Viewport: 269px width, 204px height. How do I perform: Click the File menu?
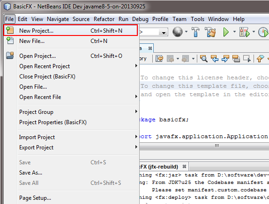9,19
